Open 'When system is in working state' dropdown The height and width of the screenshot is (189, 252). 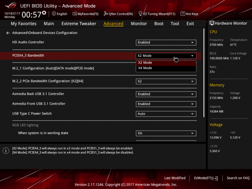(166, 133)
